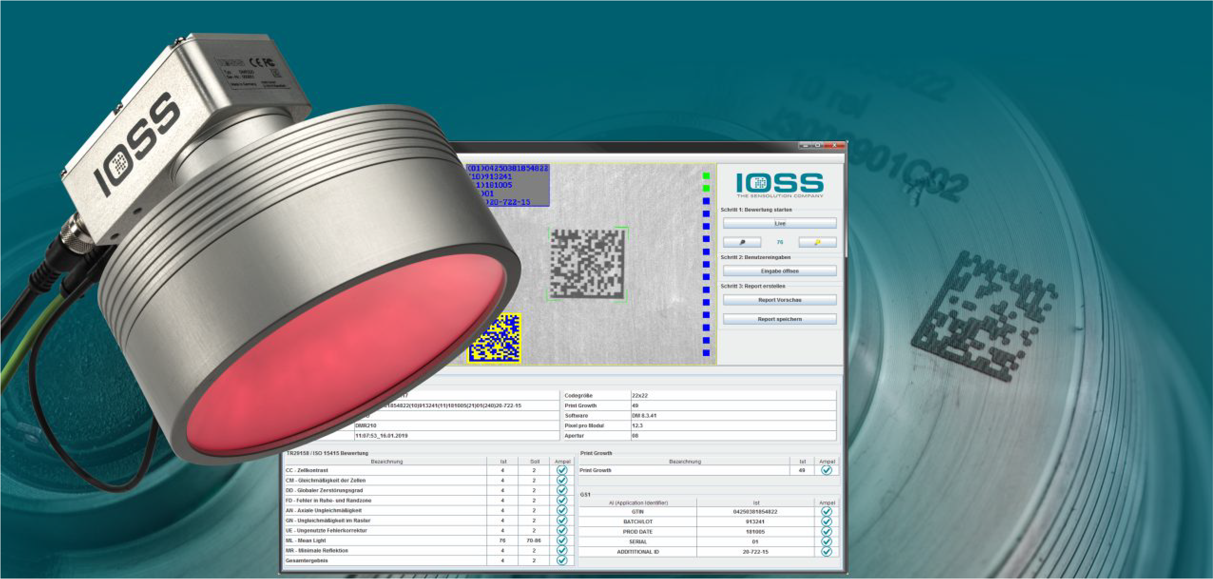1213x579 pixels.
Task: Click the DD - Globaler Zerstörungsgrad checkmark
Action: click(x=562, y=490)
